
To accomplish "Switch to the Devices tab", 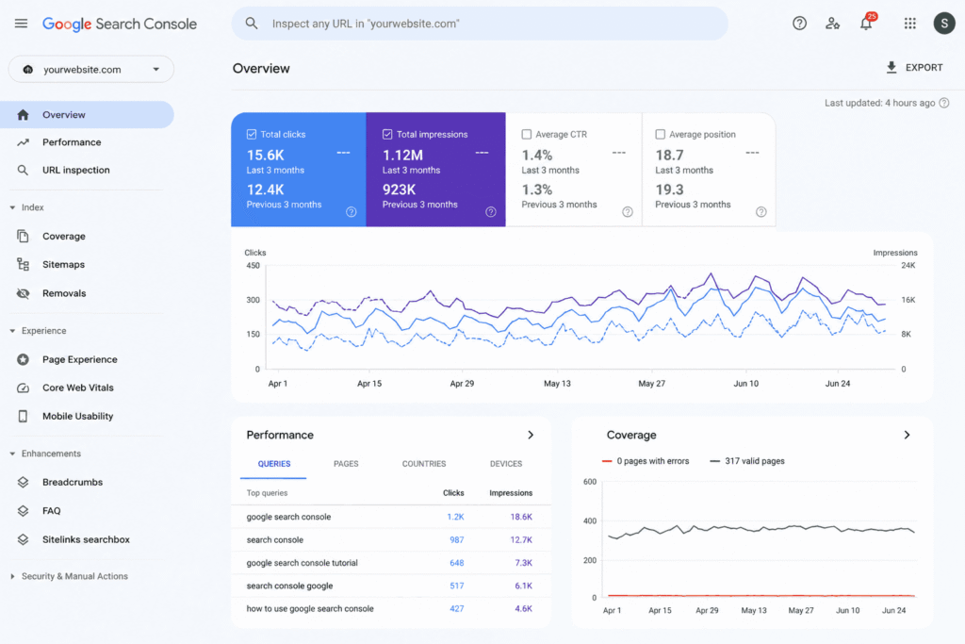I will pos(506,464).
